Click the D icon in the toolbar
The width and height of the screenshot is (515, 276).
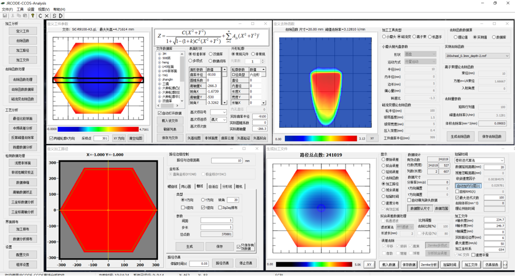[61, 16]
